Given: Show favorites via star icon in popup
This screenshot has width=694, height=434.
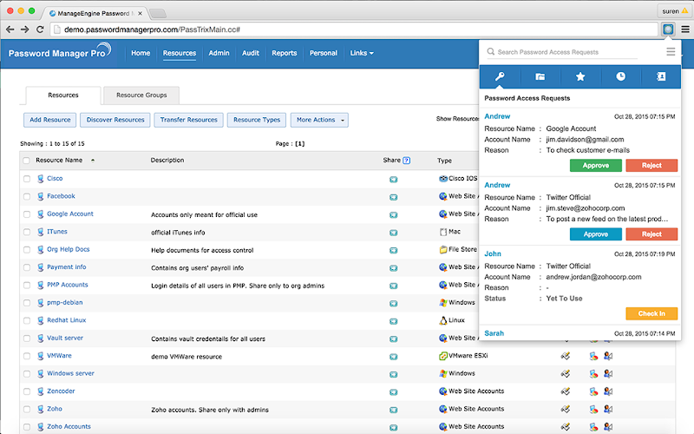Looking at the screenshot, I should (x=580, y=76).
